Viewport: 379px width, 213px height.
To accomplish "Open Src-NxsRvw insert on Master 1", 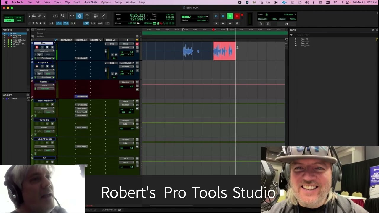I will pos(82,96).
